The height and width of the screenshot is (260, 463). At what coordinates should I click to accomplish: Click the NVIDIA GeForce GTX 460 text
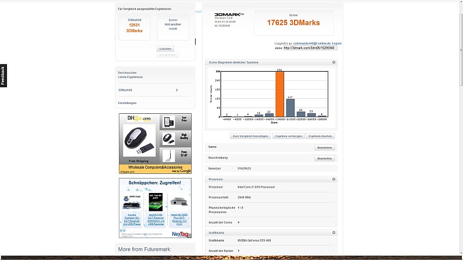pos(254,240)
